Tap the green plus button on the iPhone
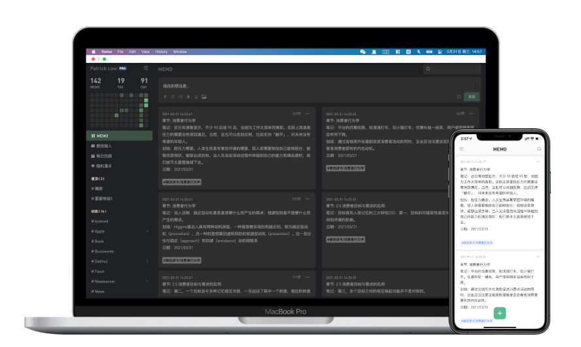 click(x=499, y=313)
